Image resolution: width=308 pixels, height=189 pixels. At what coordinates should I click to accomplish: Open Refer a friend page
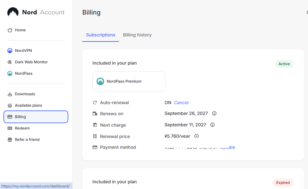[36, 139]
